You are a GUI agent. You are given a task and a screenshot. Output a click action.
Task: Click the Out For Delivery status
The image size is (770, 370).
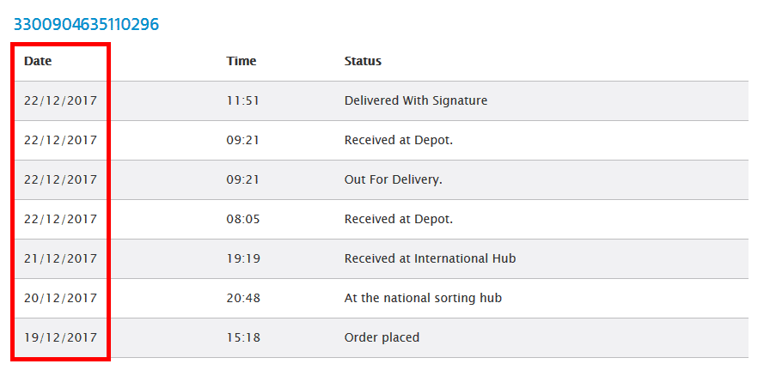[394, 179]
